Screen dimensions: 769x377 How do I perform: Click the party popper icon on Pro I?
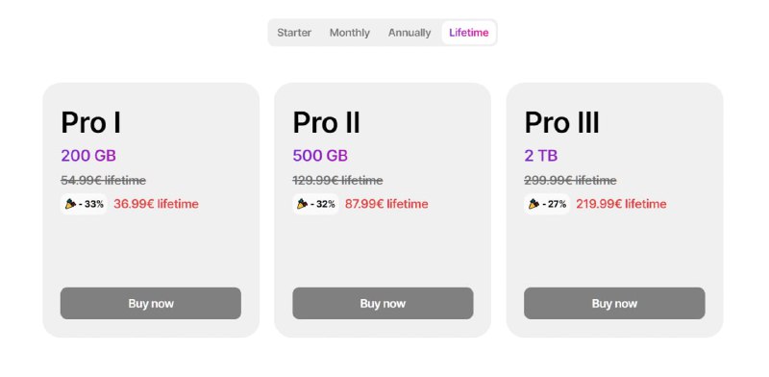(x=70, y=204)
